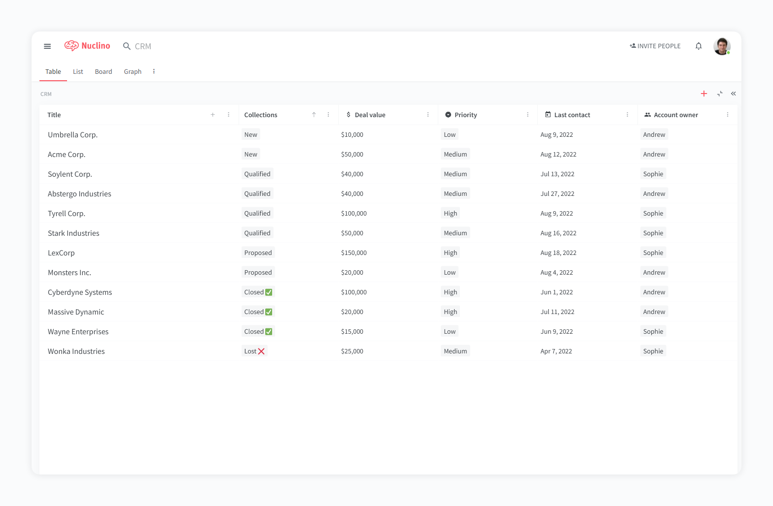Click $150,000 deal value cell

(354, 253)
